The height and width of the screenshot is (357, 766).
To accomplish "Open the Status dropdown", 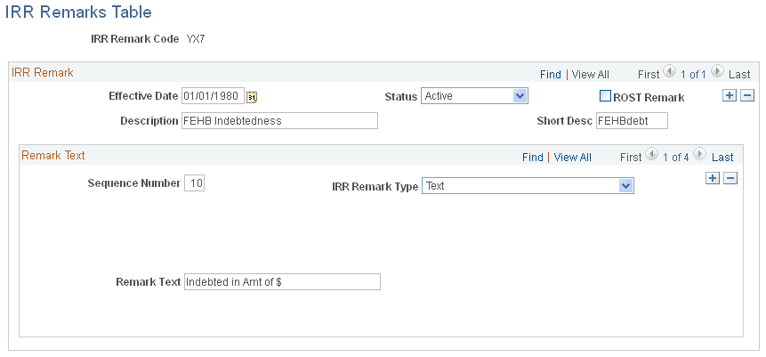I will point(520,96).
